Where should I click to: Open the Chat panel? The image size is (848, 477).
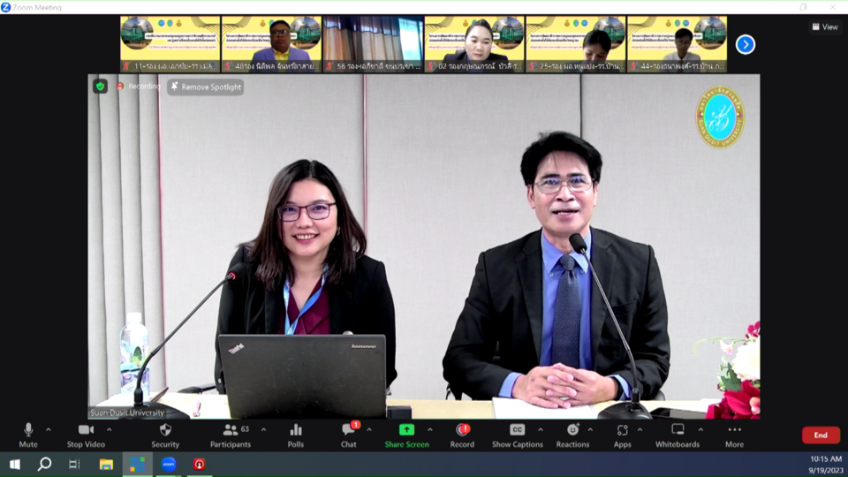(348, 434)
